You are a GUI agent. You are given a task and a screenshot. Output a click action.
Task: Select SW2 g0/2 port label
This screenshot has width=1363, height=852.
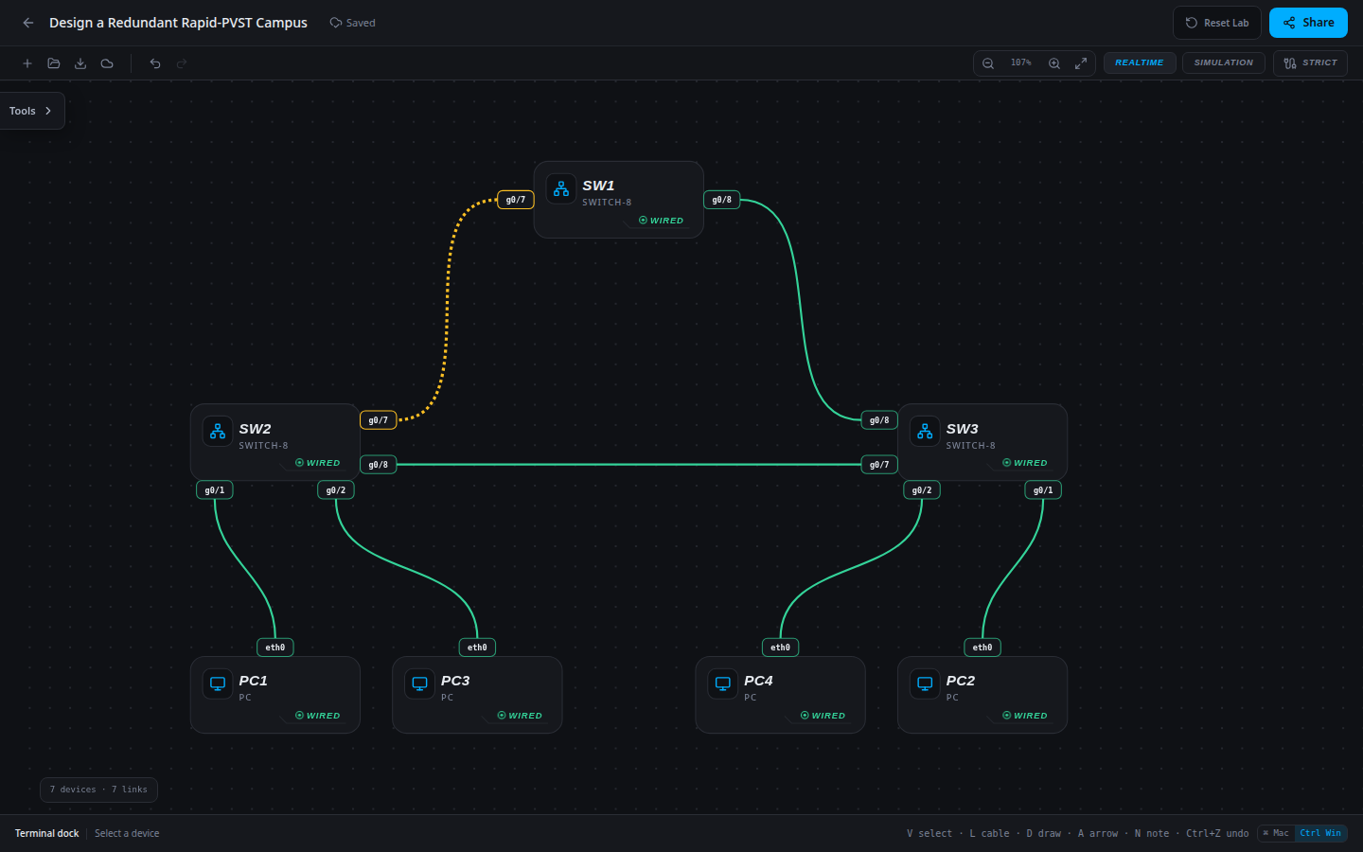click(336, 490)
